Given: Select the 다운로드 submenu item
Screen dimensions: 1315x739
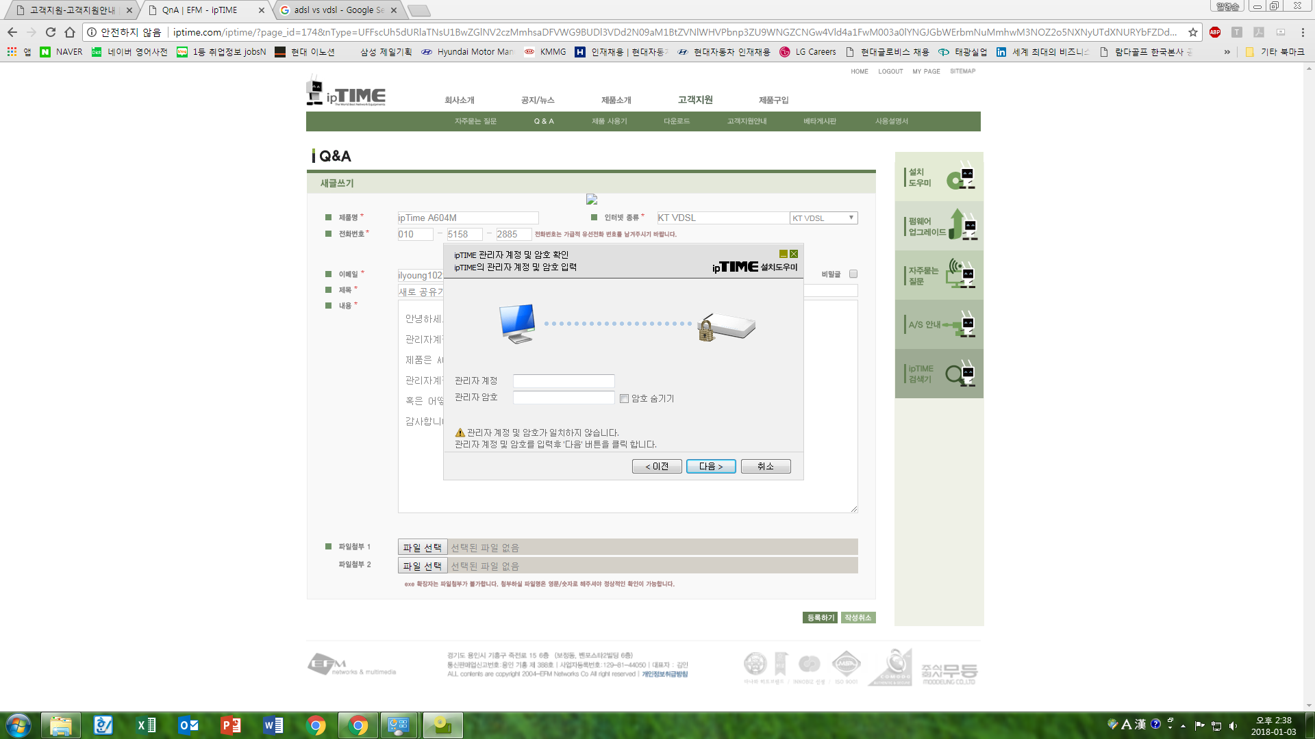Looking at the screenshot, I should click(677, 121).
